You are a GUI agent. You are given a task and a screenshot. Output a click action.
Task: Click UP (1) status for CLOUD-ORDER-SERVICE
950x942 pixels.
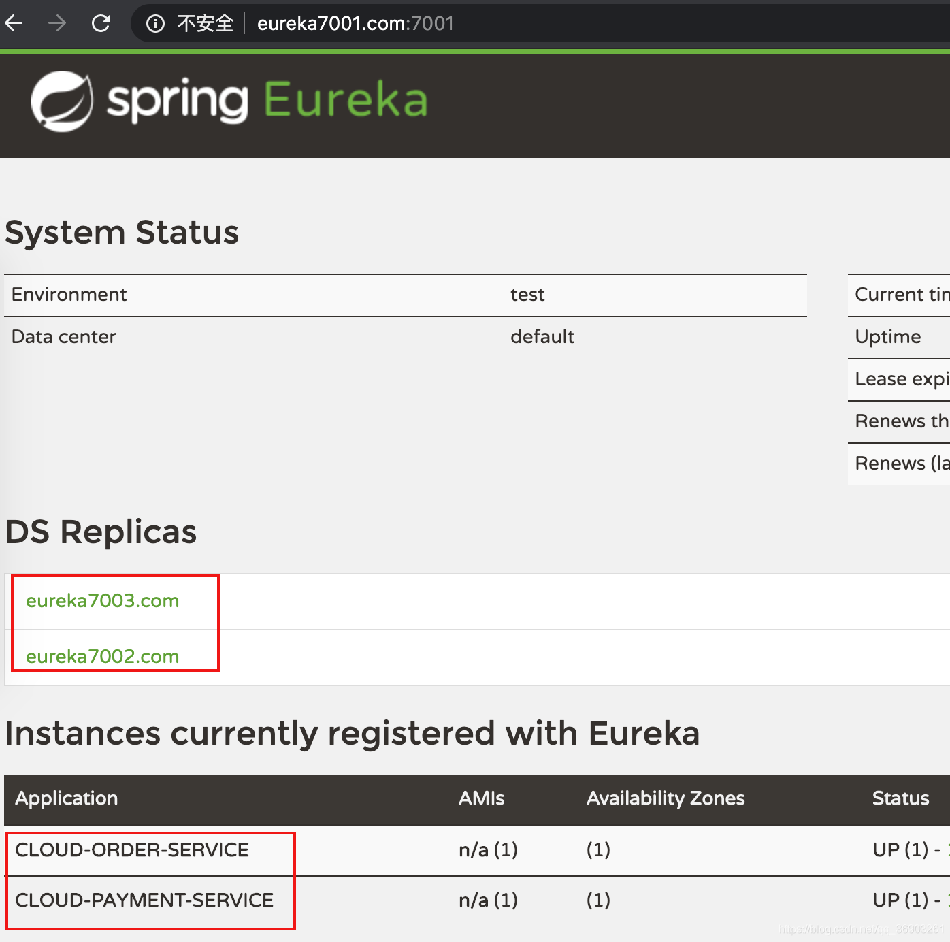tap(900, 850)
